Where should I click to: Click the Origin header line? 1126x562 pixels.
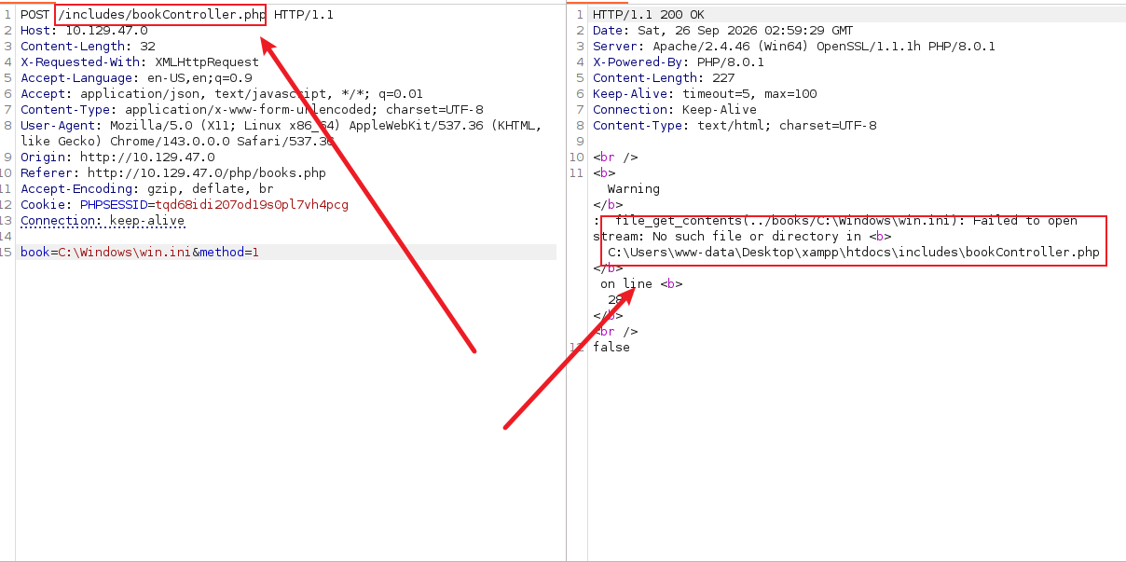point(117,158)
